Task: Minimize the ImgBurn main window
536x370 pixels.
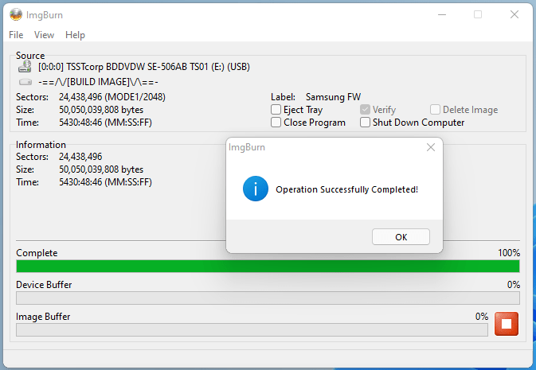Action: pos(440,14)
